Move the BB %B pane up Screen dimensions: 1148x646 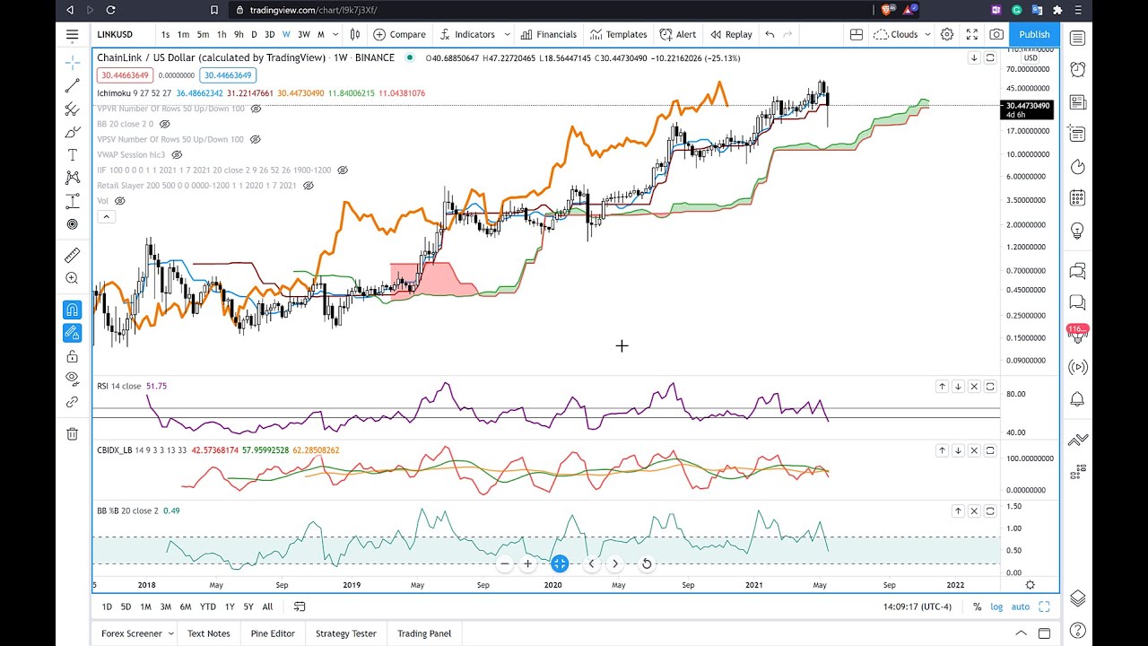[x=958, y=511]
